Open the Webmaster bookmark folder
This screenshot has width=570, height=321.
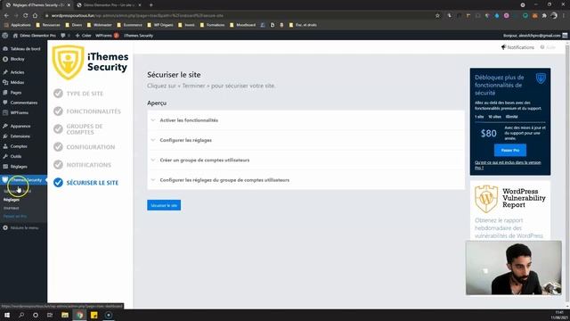click(x=99, y=25)
